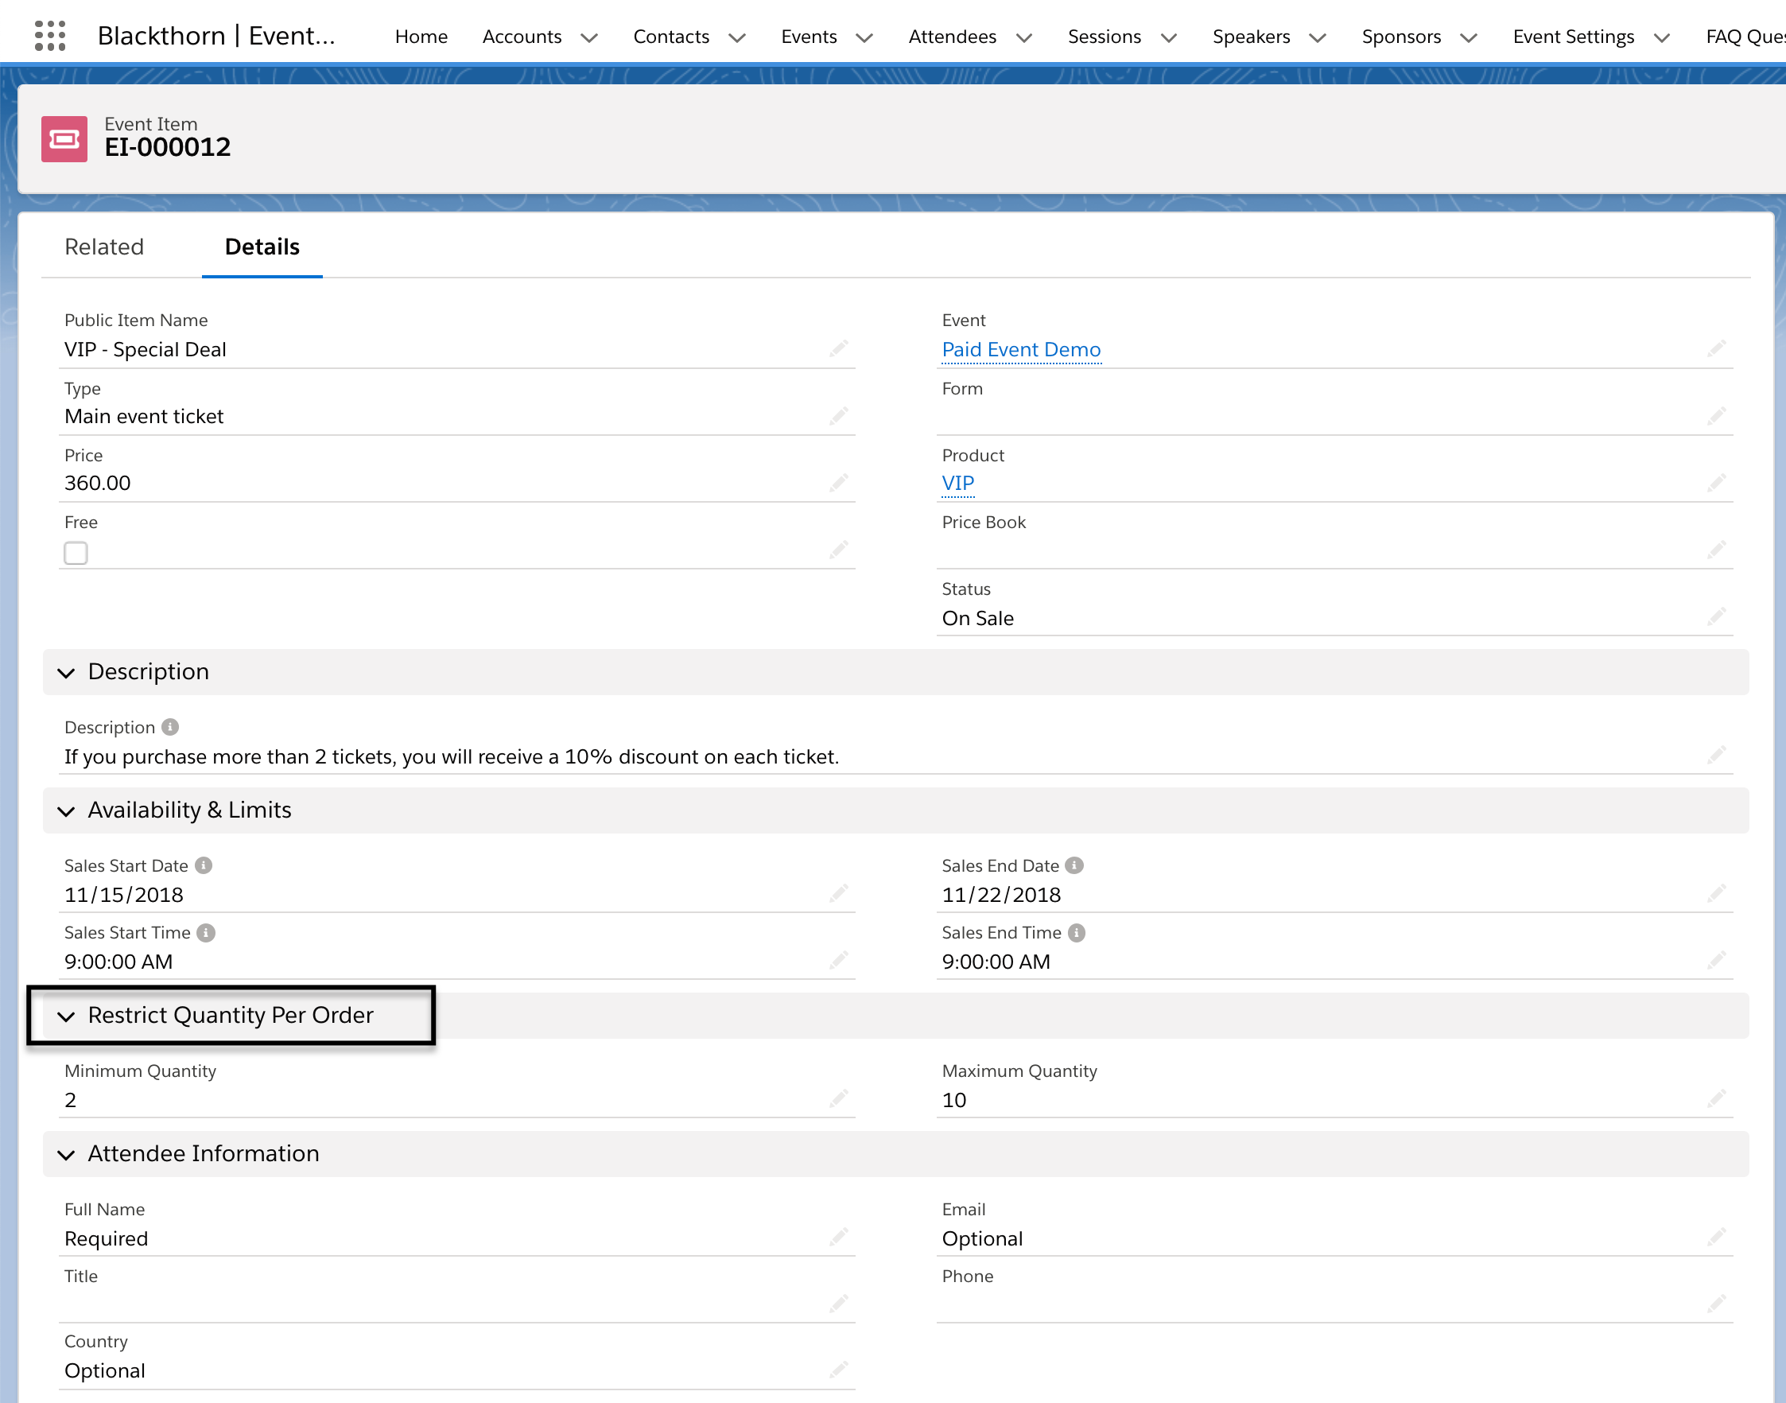
Task: Edit Minimum Quantity pencil icon
Action: click(838, 1099)
